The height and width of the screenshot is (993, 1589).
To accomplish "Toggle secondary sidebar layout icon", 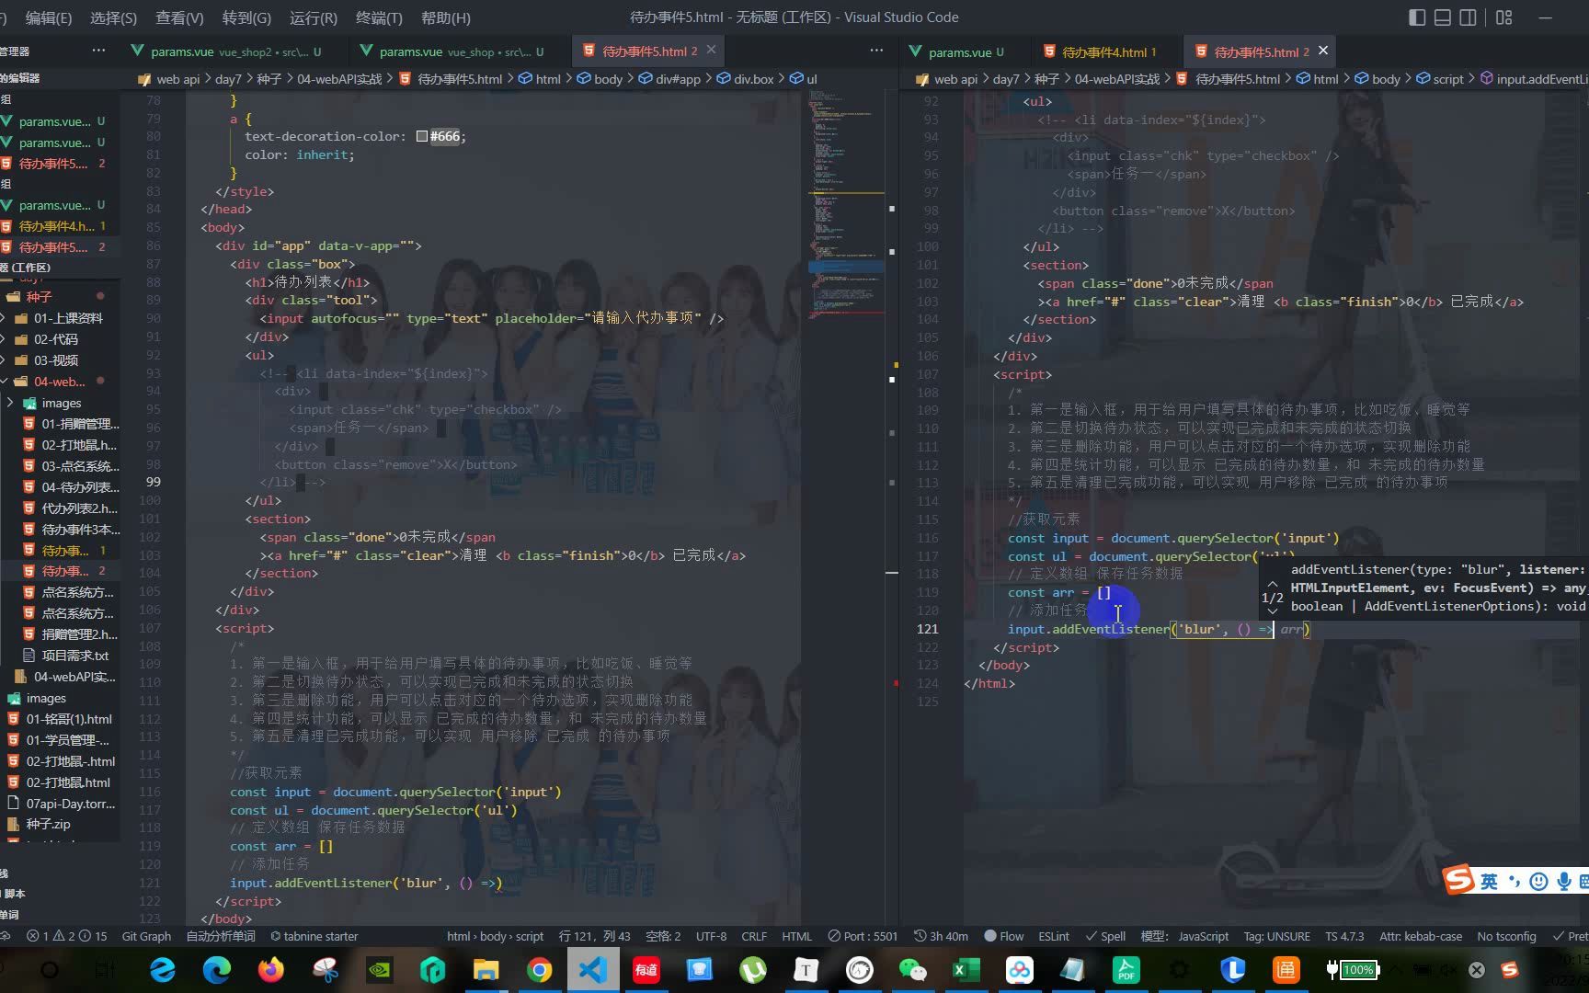I will point(1469,17).
